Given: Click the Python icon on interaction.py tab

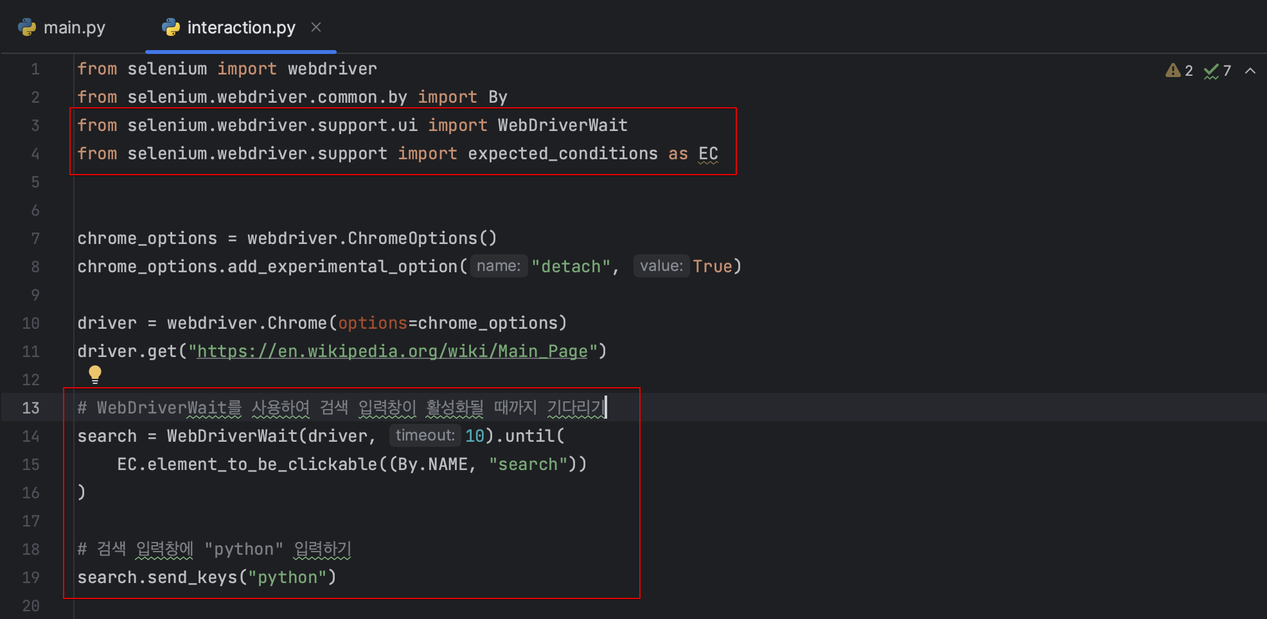Looking at the screenshot, I should click(171, 27).
